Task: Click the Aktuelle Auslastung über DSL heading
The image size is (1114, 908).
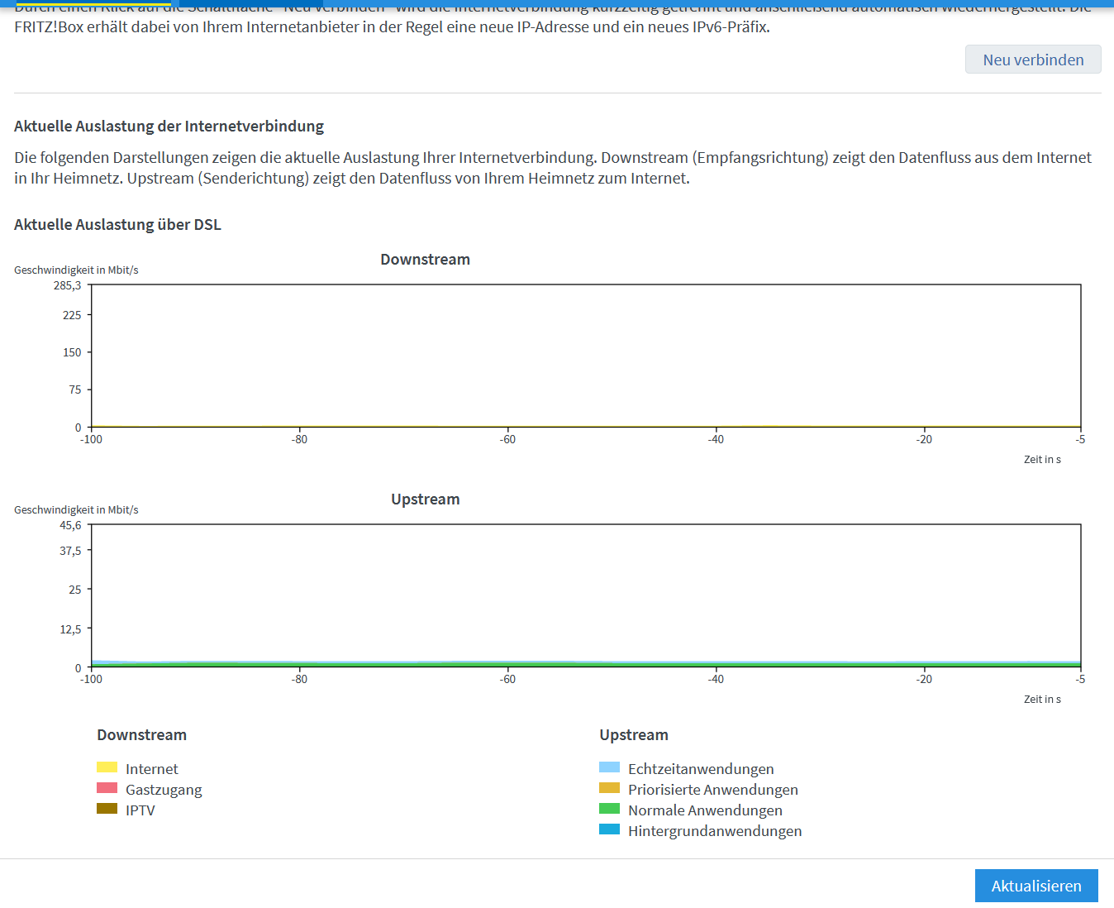Action: (x=117, y=225)
